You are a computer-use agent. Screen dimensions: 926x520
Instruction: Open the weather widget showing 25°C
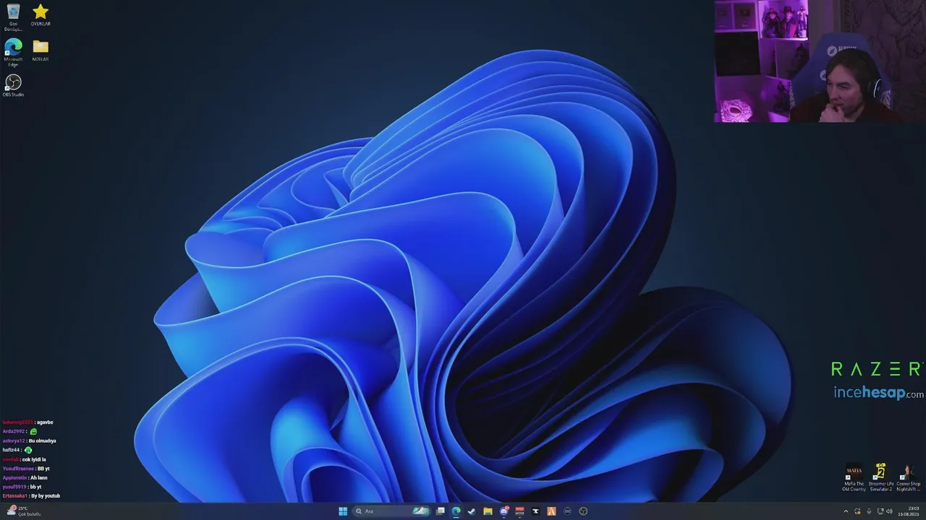click(23, 511)
